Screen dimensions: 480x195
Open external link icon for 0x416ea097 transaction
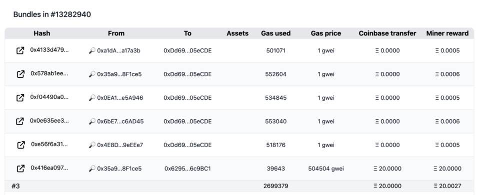tap(20, 169)
